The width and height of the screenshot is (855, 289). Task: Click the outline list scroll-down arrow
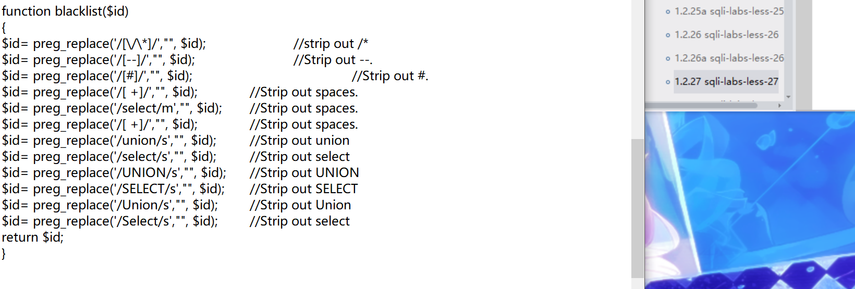click(788, 97)
